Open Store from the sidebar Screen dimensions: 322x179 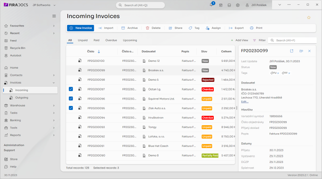(x=14, y=159)
